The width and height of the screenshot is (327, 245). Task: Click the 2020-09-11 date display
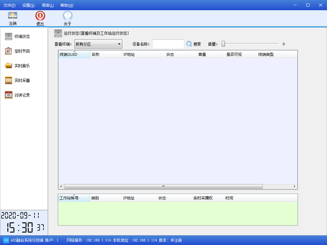(20, 215)
